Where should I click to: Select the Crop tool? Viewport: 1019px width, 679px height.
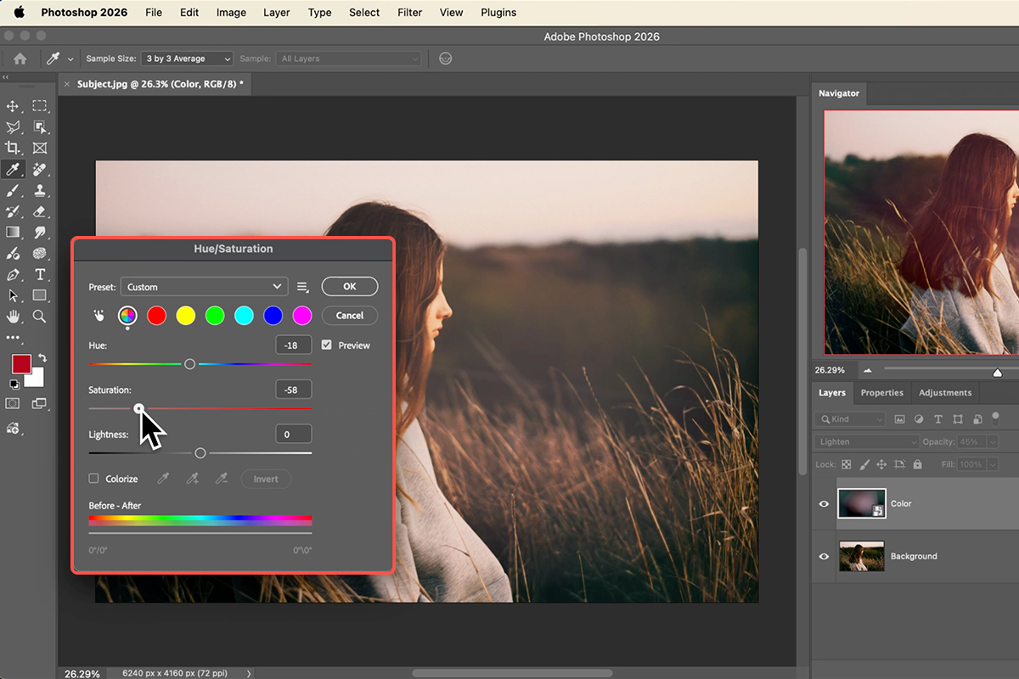tap(13, 148)
